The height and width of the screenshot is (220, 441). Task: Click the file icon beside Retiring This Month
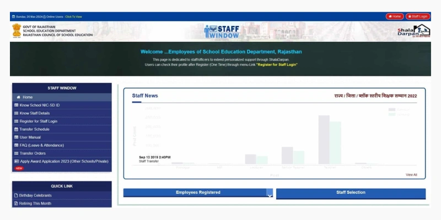point(15,203)
